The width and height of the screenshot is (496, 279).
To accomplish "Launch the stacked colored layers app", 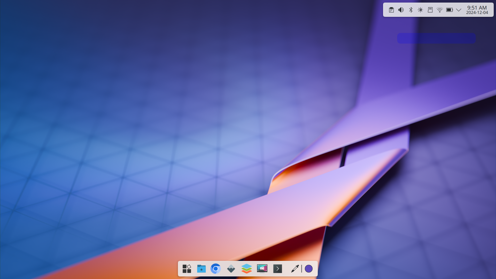I will click(x=246, y=269).
